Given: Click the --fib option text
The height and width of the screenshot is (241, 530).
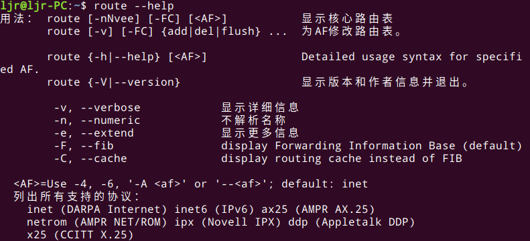Looking at the screenshot, I should [97, 146].
